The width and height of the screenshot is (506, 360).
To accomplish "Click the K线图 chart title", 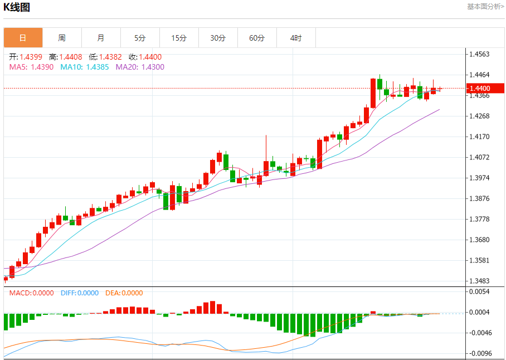I will (x=17, y=7).
